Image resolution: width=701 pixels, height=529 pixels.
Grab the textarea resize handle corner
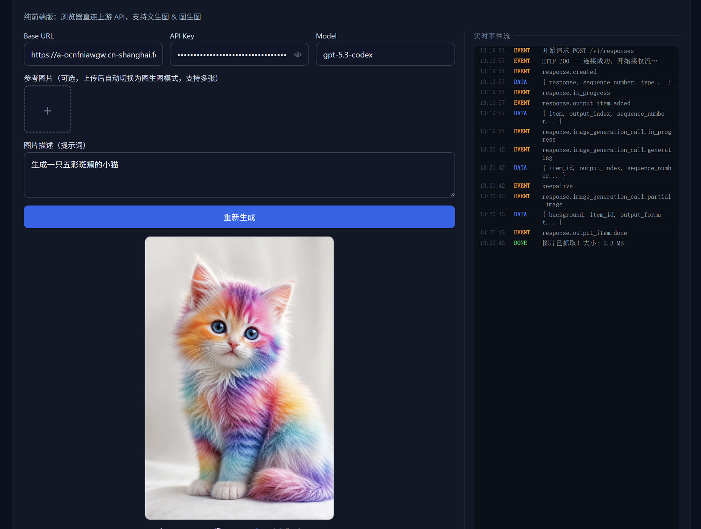click(452, 195)
